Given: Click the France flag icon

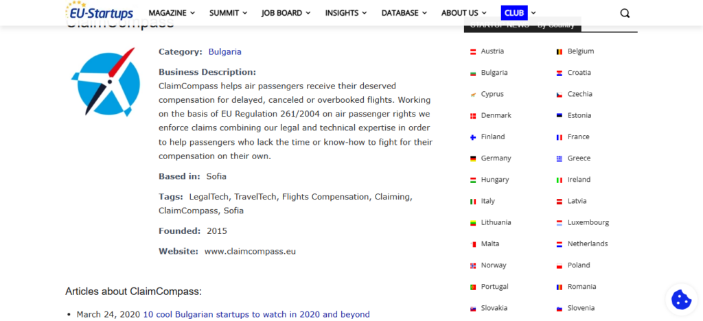Looking at the screenshot, I should pyautogui.click(x=559, y=137).
